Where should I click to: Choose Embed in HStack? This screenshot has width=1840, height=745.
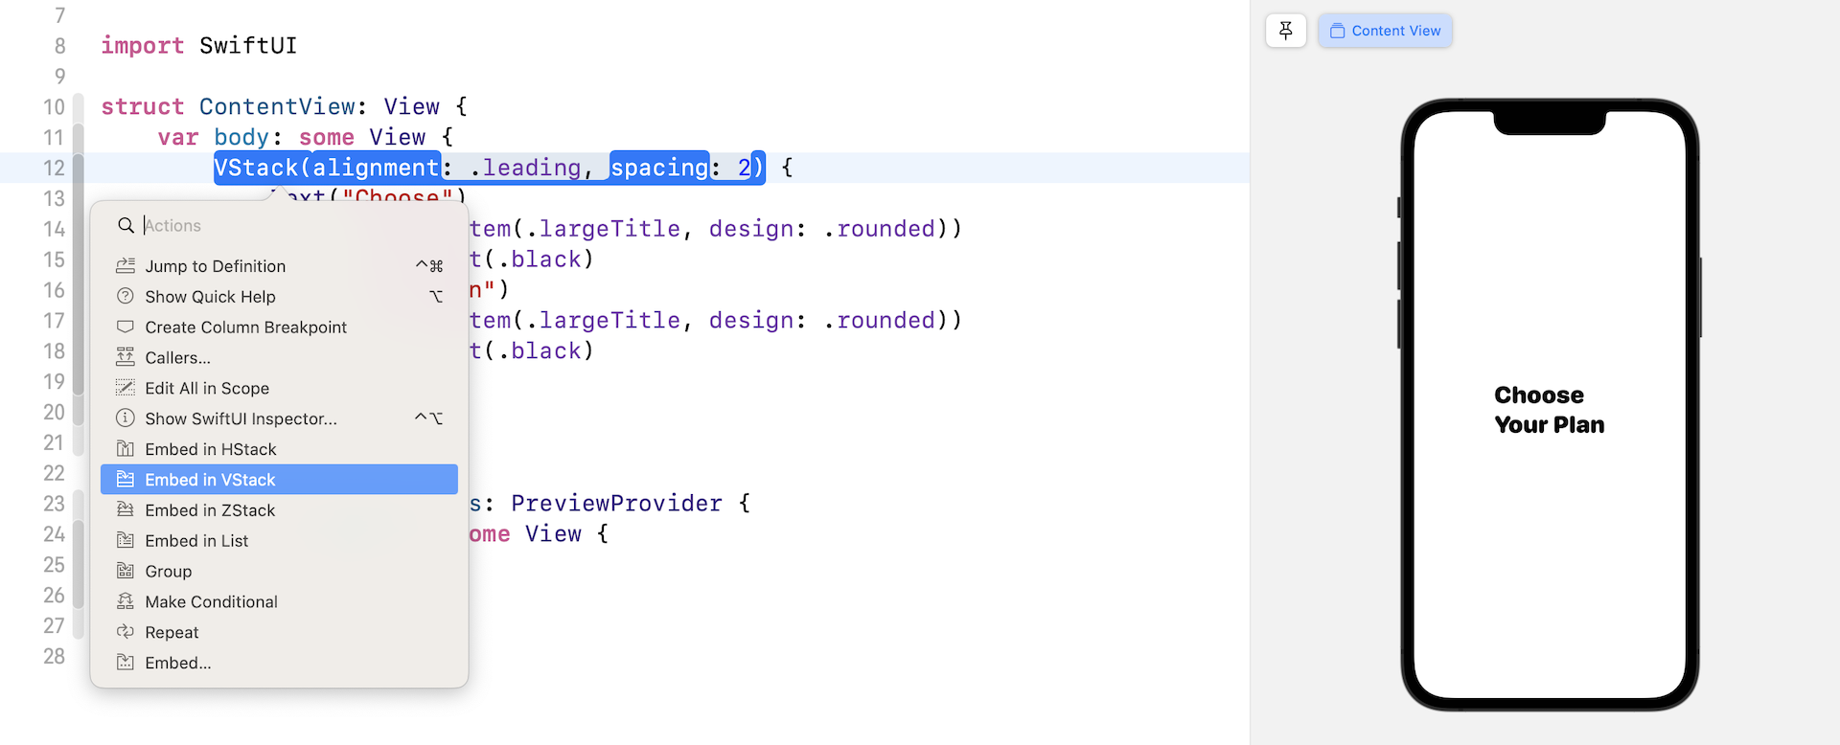click(279, 449)
